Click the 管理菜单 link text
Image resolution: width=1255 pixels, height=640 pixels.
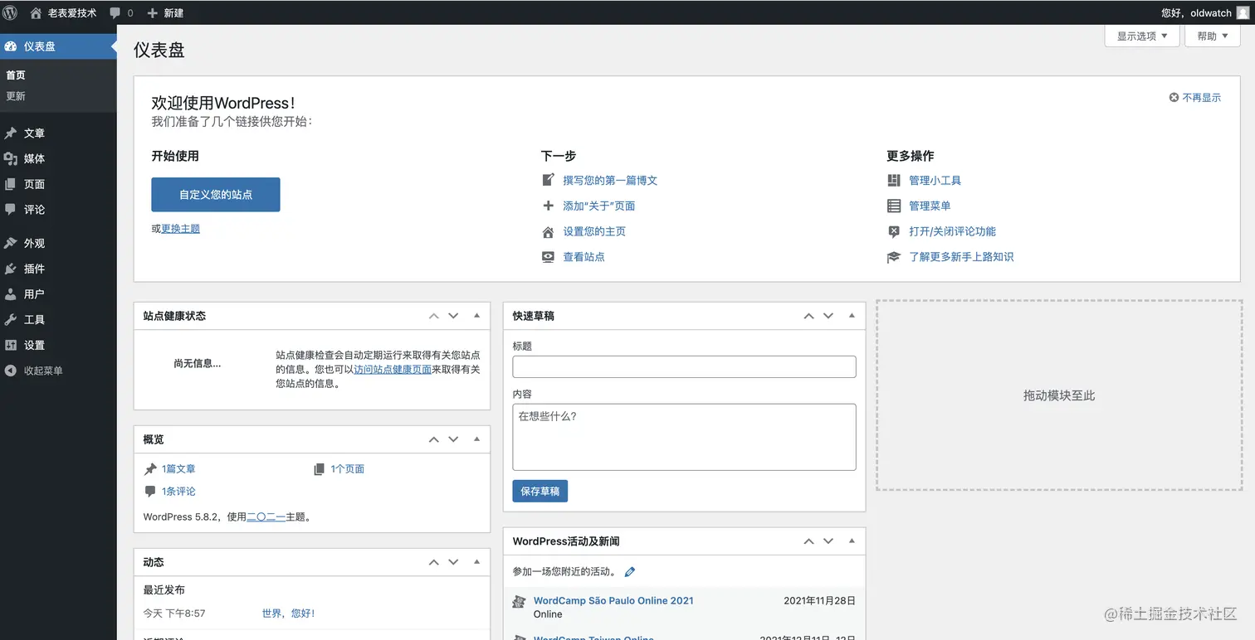pyautogui.click(x=930, y=206)
